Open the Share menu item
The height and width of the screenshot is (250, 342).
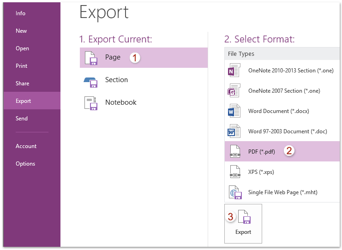click(22, 83)
